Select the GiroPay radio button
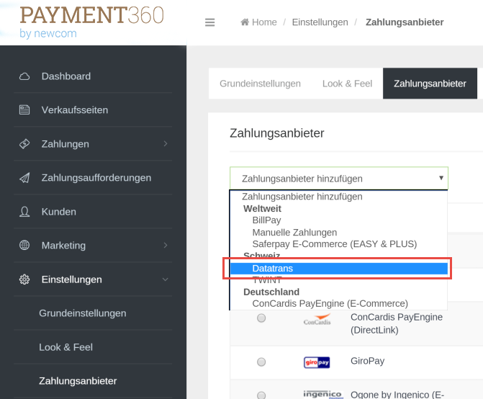 pyautogui.click(x=261, y=362)
